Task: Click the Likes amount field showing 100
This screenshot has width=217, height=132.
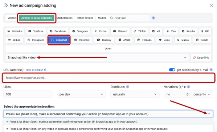Action: click(28, 94)
